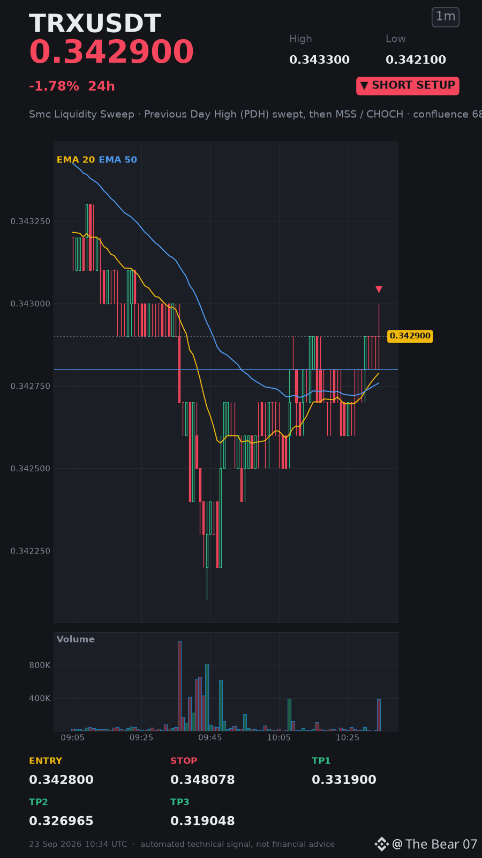Viewport: 482px width, 858px height.
Task: Click the Volume panel label
Action: 76,639
